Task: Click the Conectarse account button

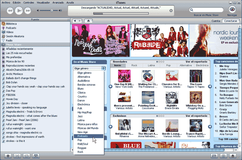Action: pos(230,21)
